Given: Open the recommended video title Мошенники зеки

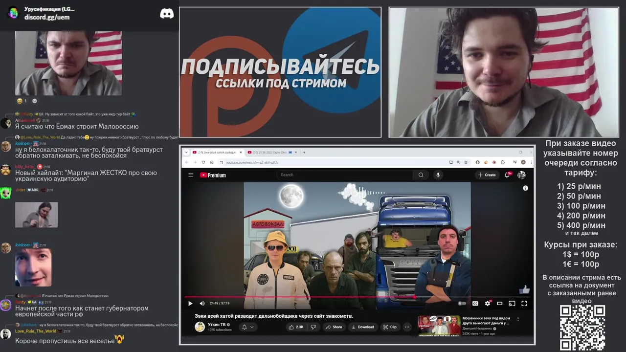Looking at the screenshot, I should [486, 320].
